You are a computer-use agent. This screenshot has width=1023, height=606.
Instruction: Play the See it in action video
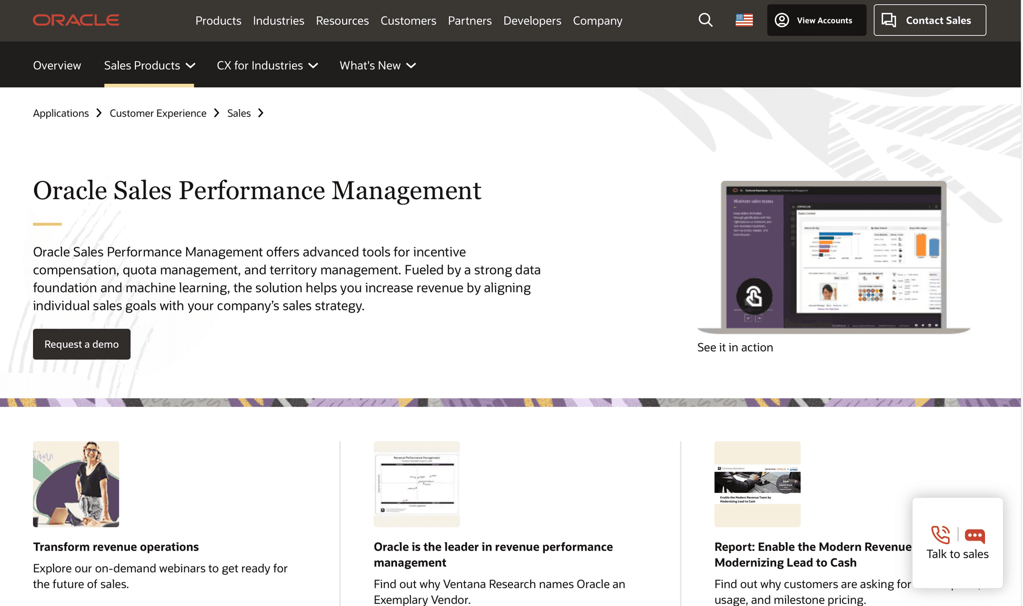(x=754, y=296)
